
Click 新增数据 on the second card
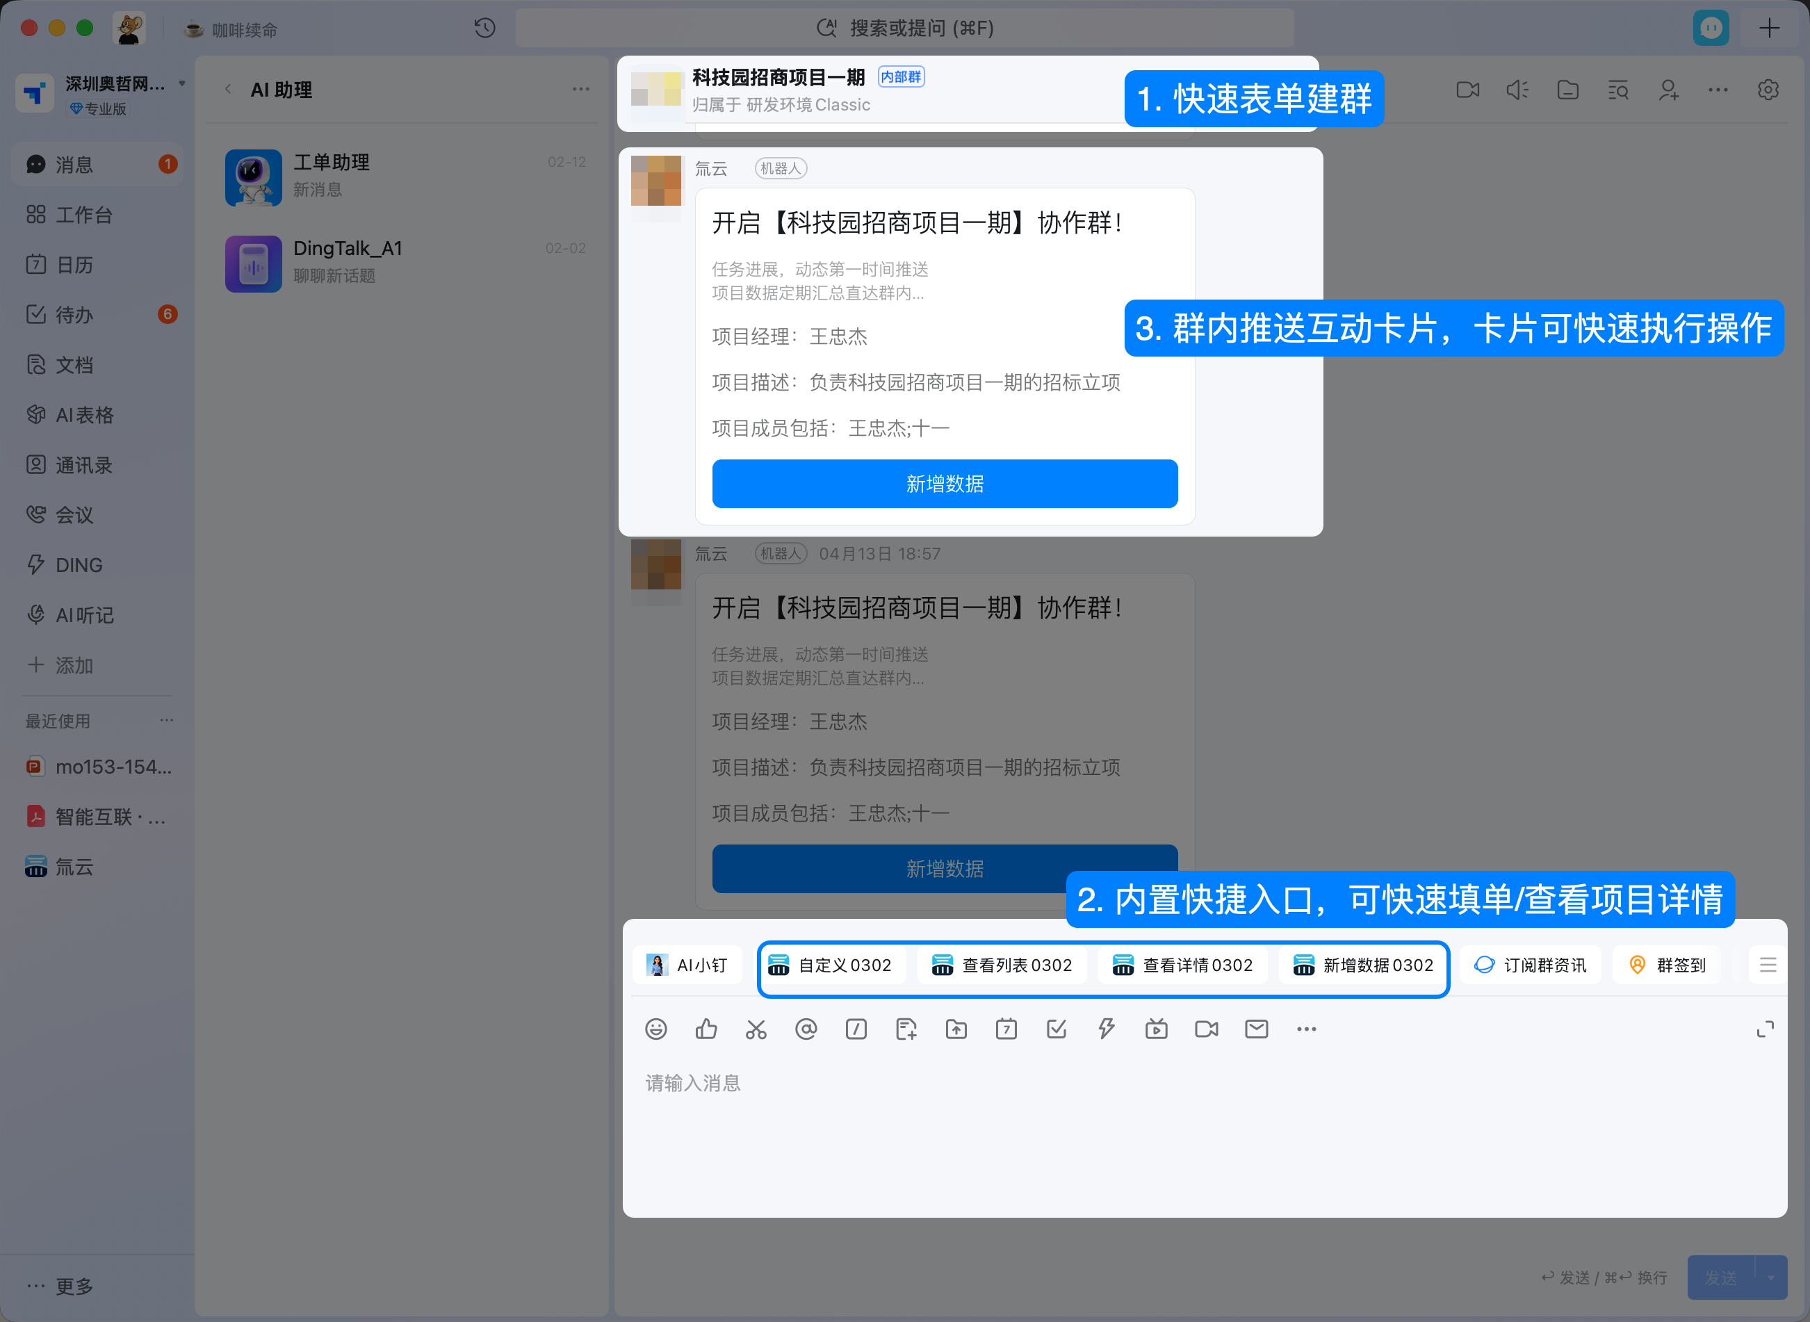pyautogui.click(x=944, y=868)
